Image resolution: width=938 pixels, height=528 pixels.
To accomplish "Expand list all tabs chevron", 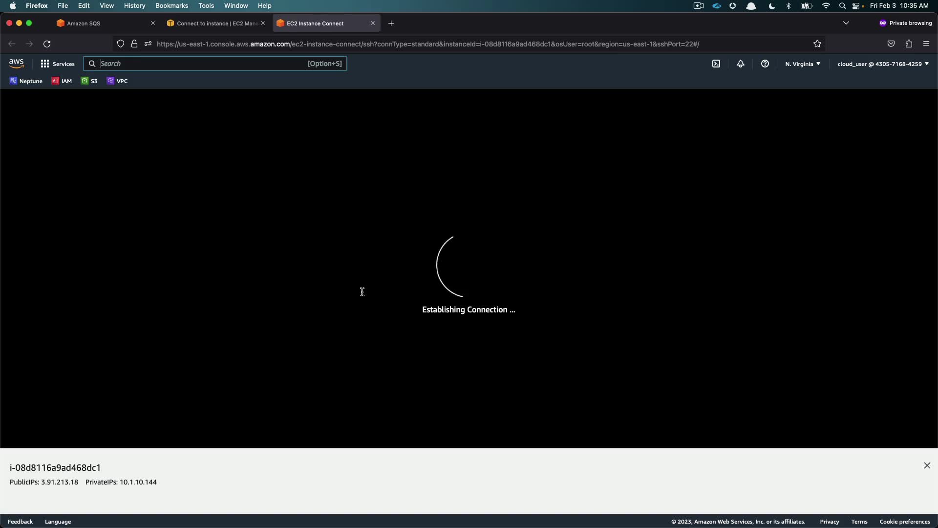I will [846, 23].
